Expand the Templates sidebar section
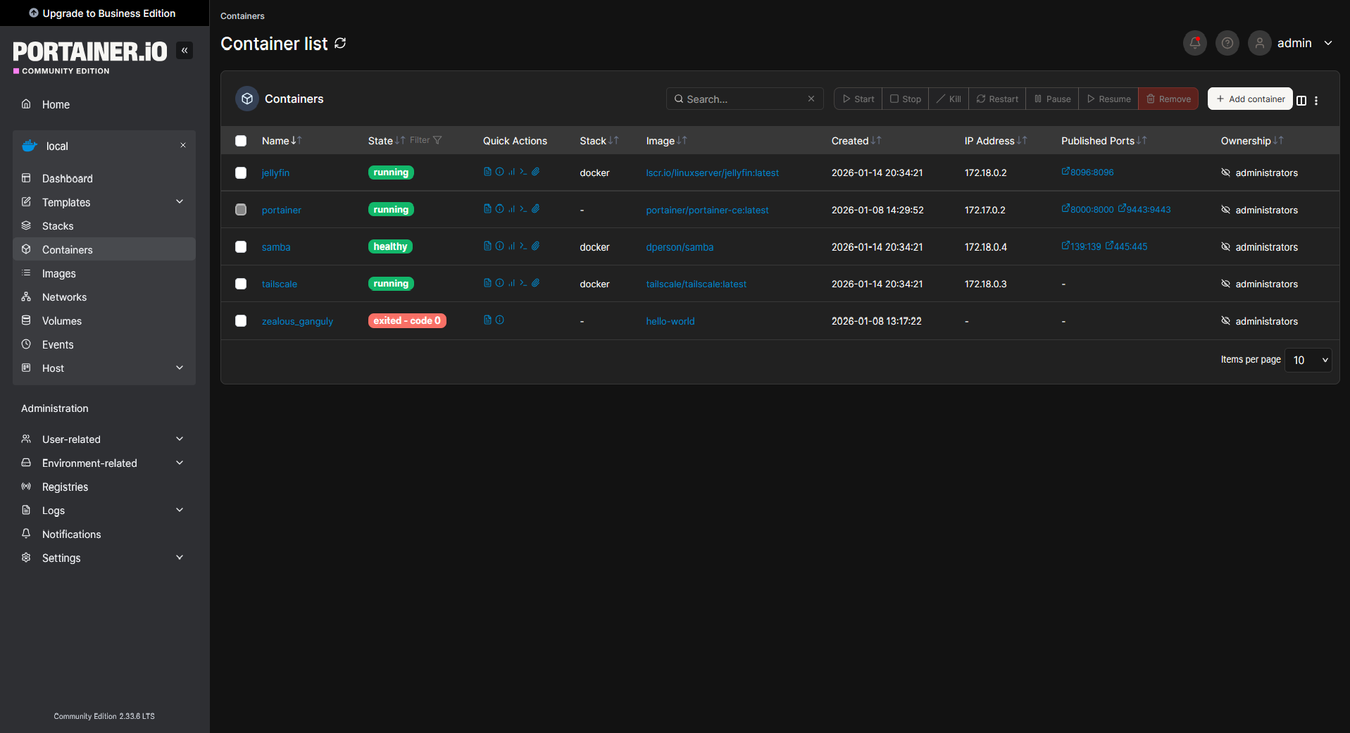The height and width of the screenshot is (733, 1350). coord(180,202)
